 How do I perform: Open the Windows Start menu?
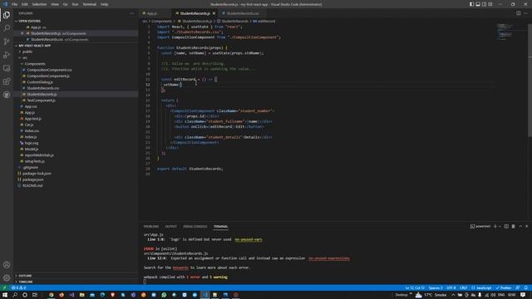pos(5,295)
